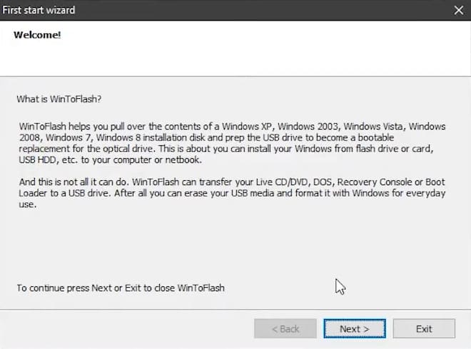The width and height of the screenshot is (471, 349).
Task: Close the First start wizard window
Action: click(x=458, y=10)
